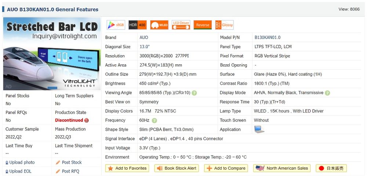This screenshot has height=178, width=367.
Task: Select the active area 274.5(W)×183(H) mm
Action: tap(161, 65)
